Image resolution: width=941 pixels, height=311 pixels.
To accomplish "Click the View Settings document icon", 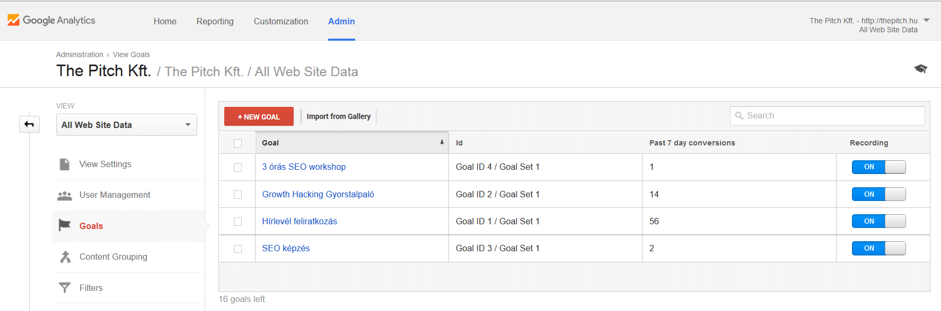I will click(x=65, y=164).
